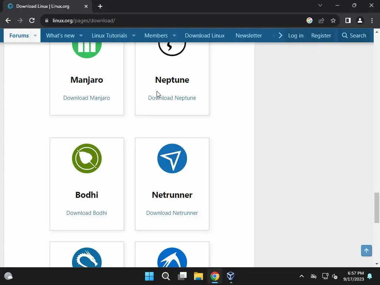Click the Download Neptune link

pyautogui.click(x=172, y=98)
